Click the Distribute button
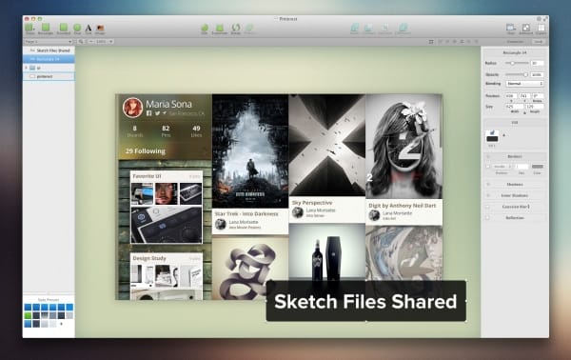571x360 pixels. click(515, 42)
